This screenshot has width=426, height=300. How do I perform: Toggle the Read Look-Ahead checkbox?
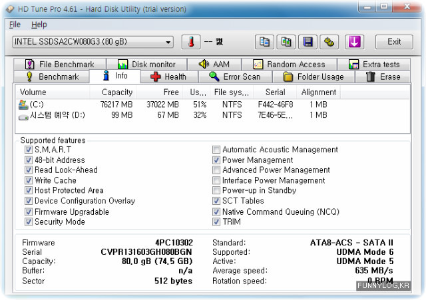click(x=29, y=170)
